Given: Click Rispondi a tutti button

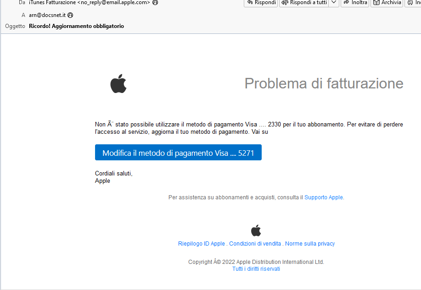Looking at the screenshot, I should [x=304, y=3].
